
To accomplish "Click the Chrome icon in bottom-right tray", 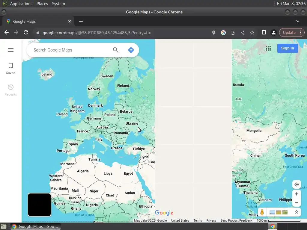I will pyautogui.click(x=272, y=227).
